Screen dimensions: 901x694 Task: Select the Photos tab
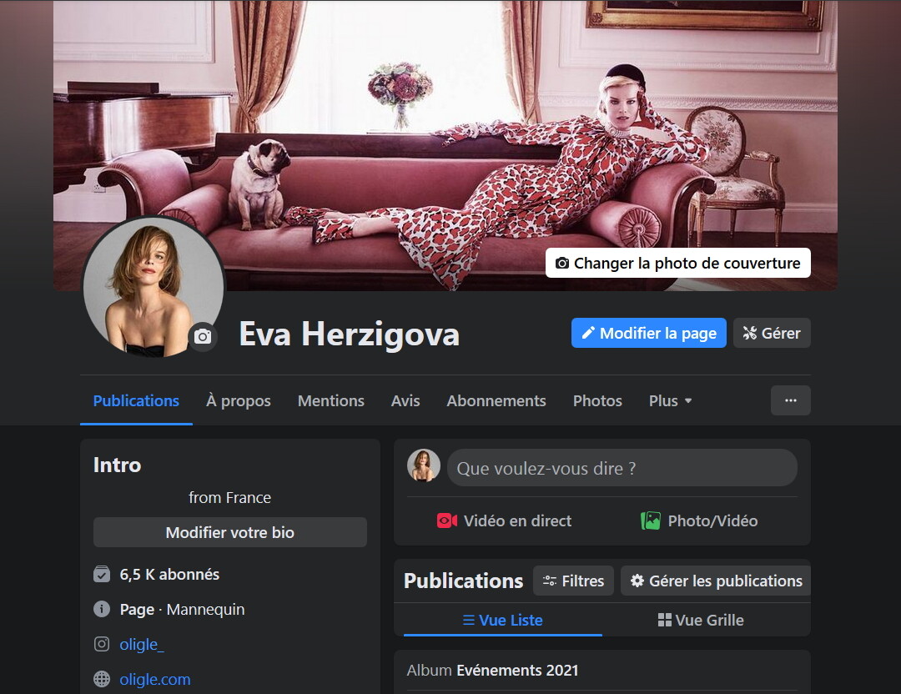(x=597, y=400)
